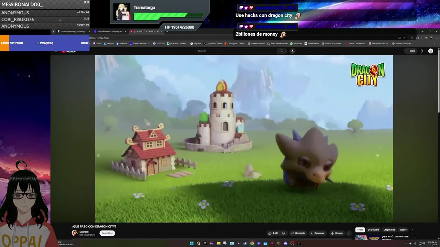Click the Descargar download button
The image size is (440, 247).
coord(317,233)
